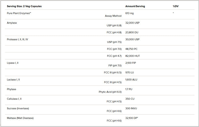The width and height of the screenshot is (199, 127).
Task: Click the Phytic Acid (pH 6.0) text
Action: 110,92
